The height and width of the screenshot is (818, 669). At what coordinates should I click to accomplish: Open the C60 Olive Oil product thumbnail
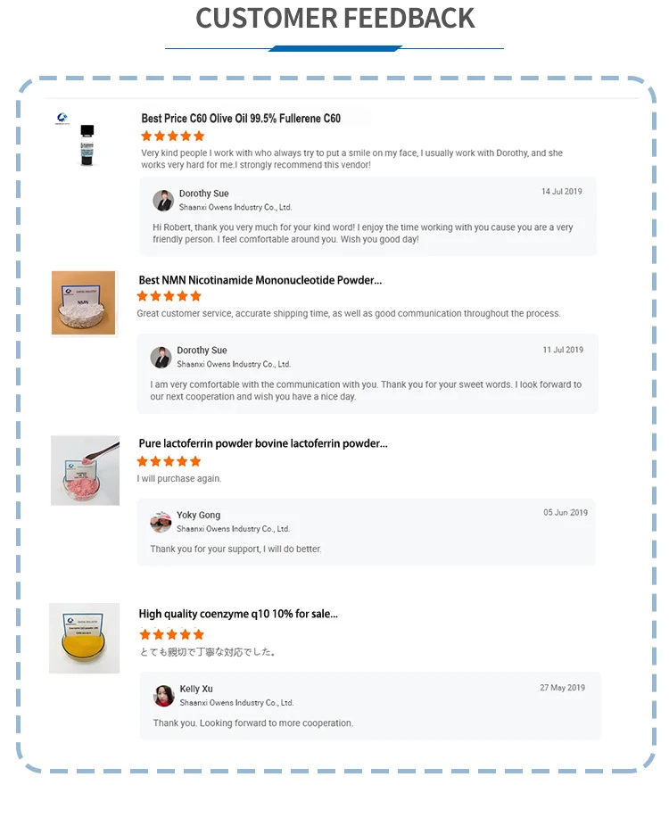click(87, 139)
